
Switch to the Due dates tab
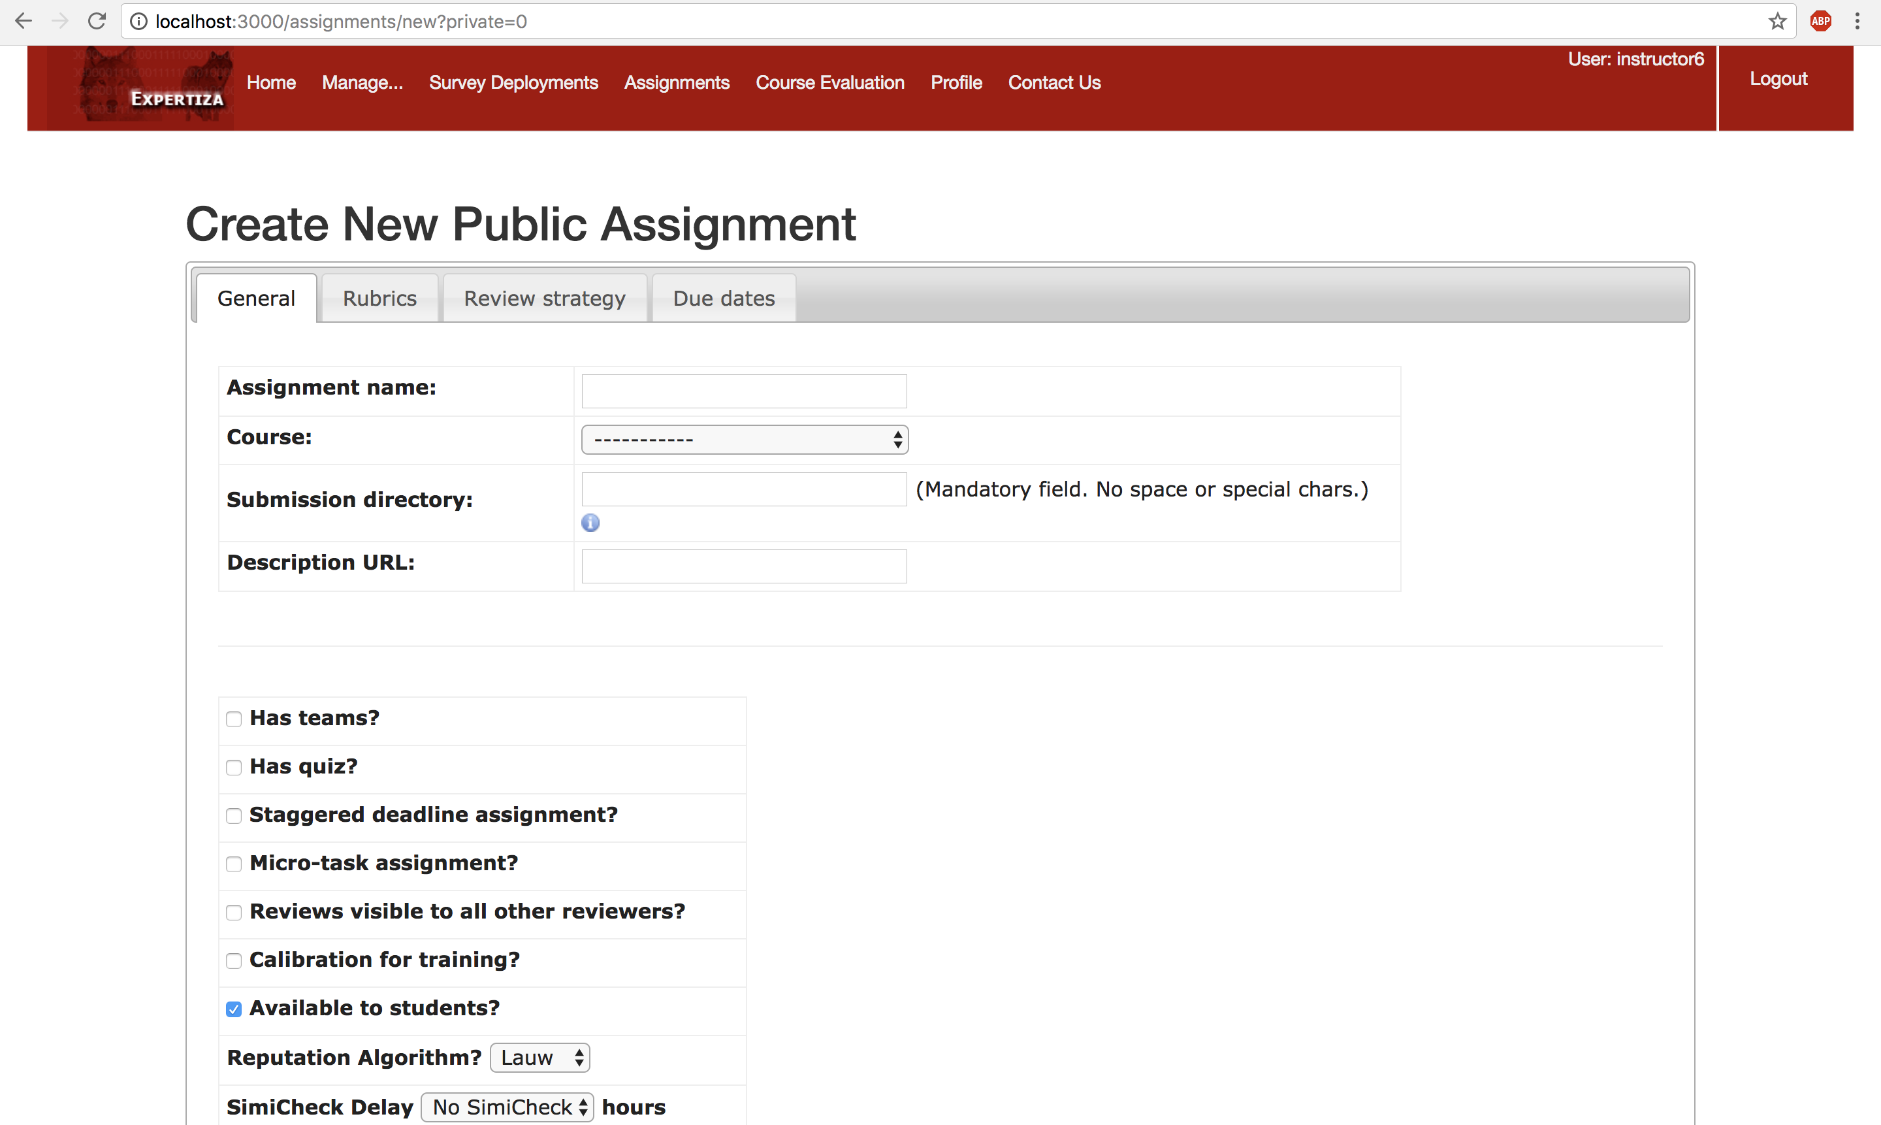tap(724, 298)
